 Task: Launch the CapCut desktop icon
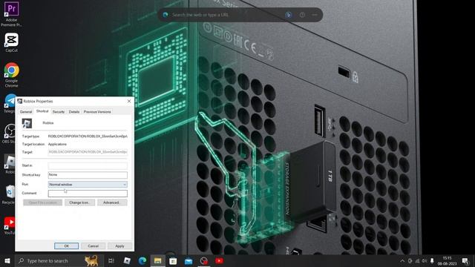click(11, 42)
